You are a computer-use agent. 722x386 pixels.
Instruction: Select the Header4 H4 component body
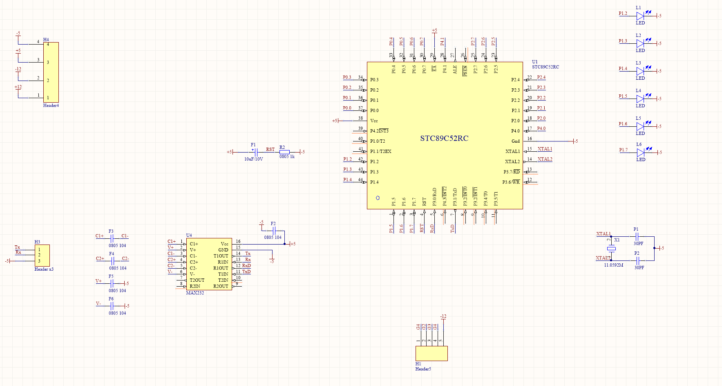(x=51, y=72)
